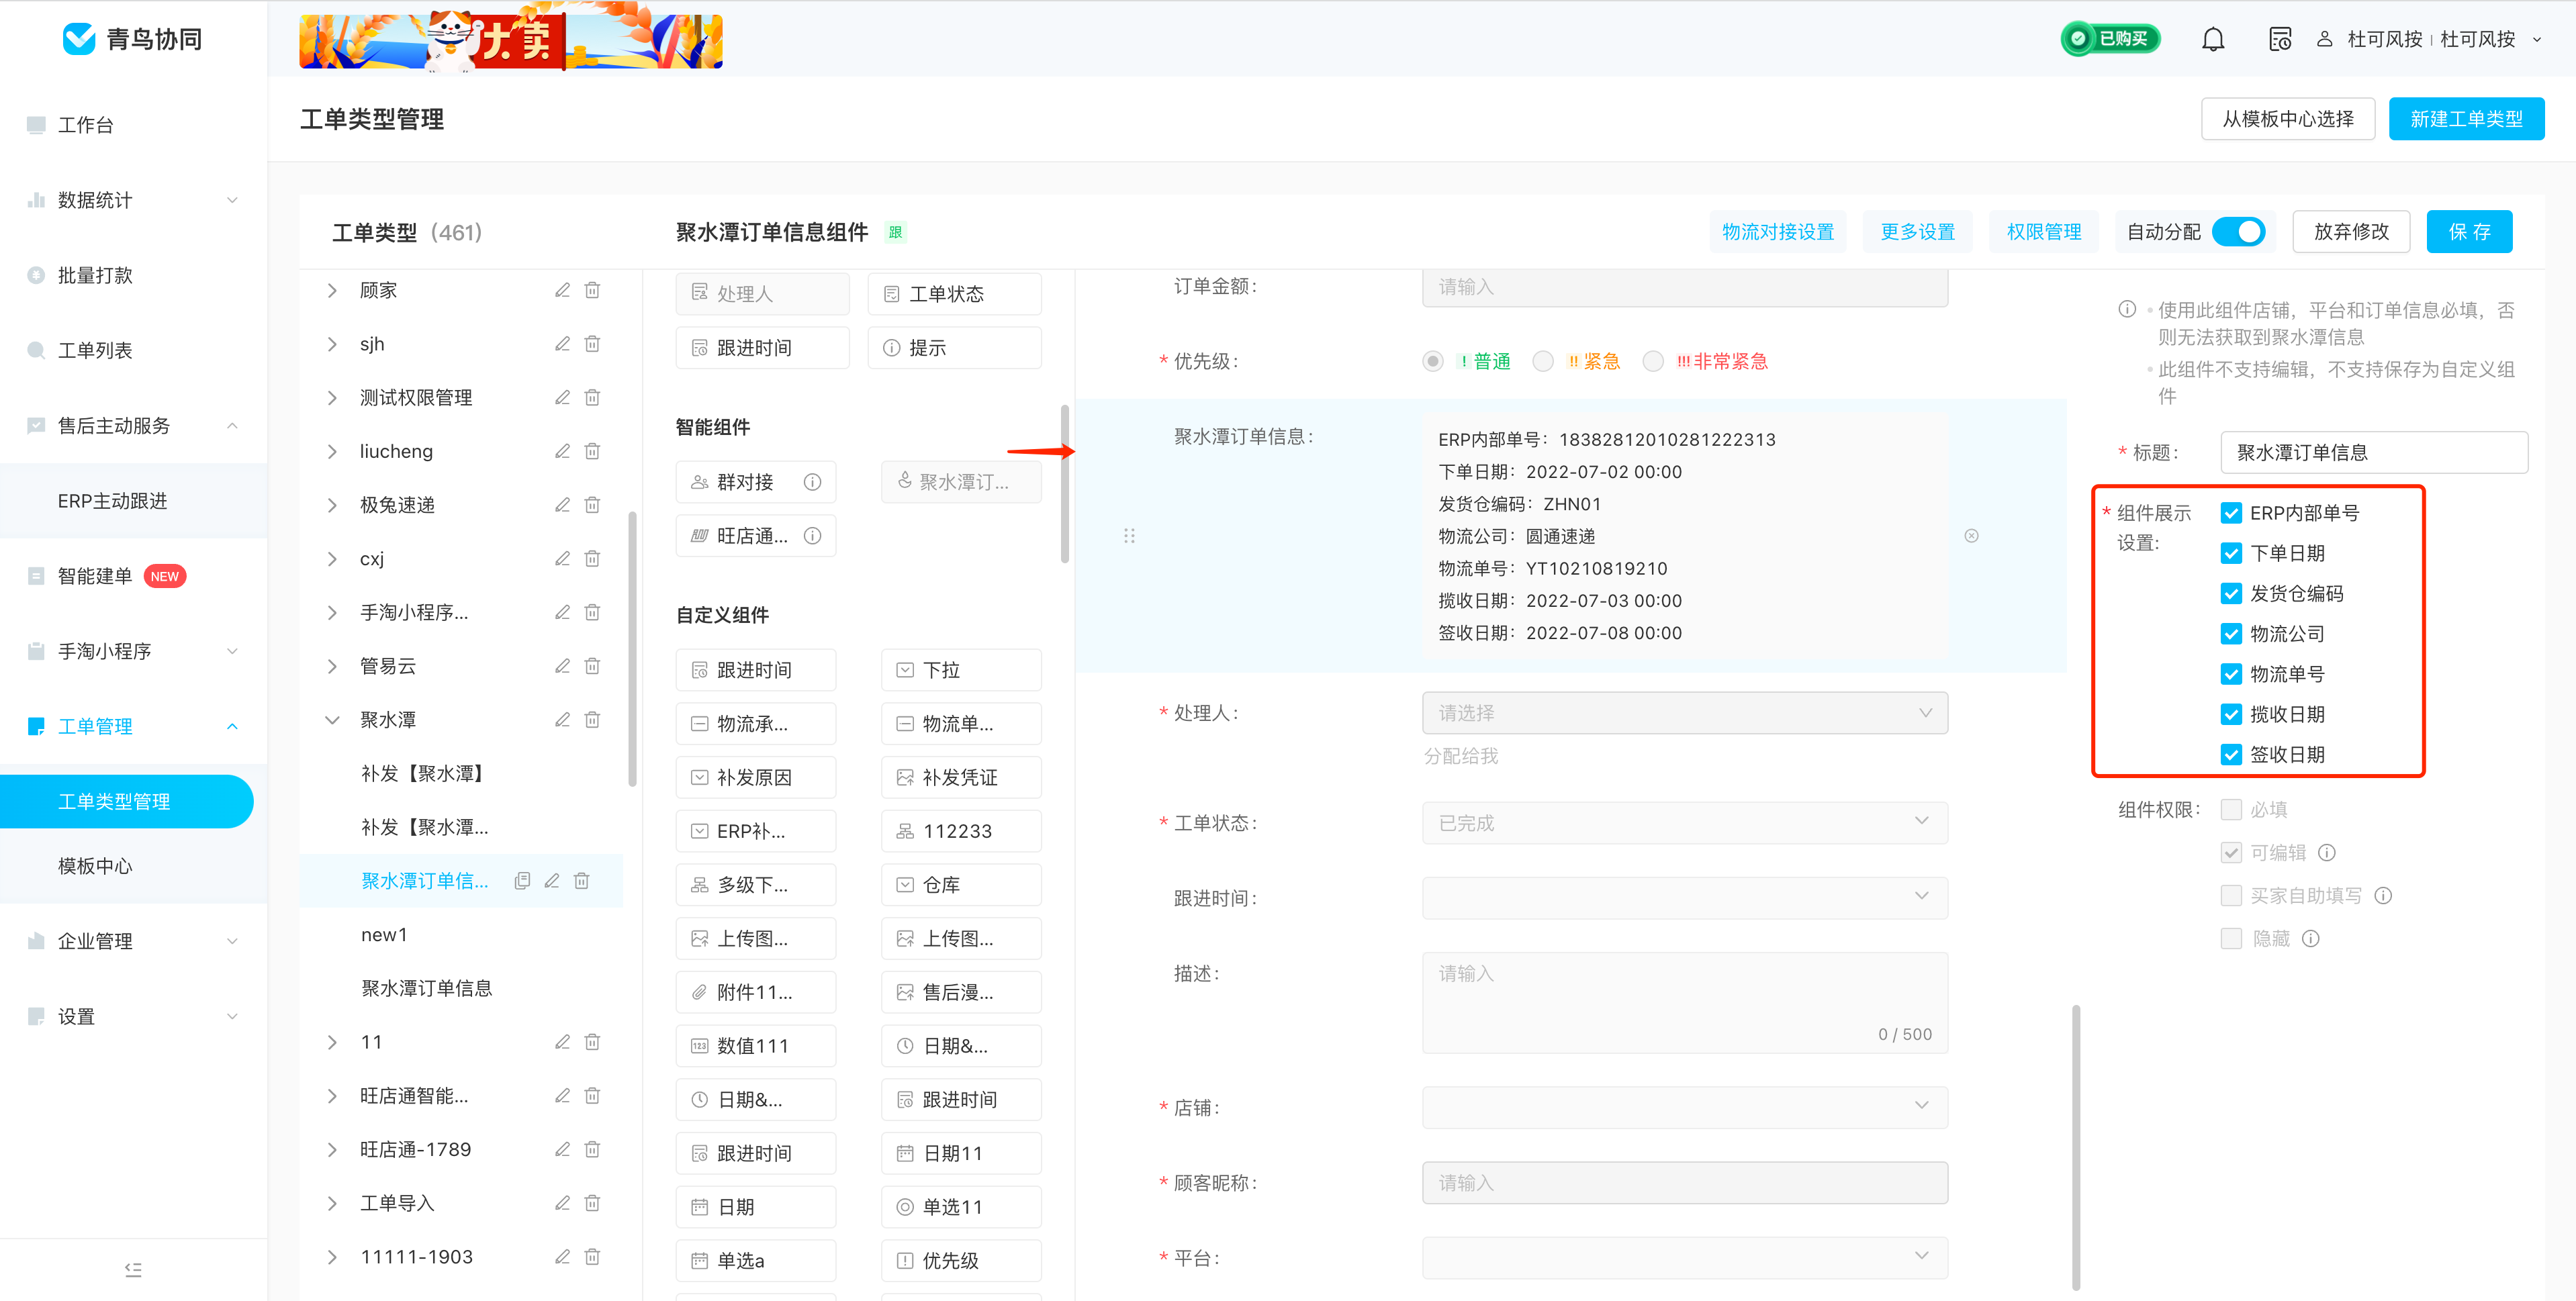Remove the 聚水潭订单信息 field from form

click(x=1971, y=536)
